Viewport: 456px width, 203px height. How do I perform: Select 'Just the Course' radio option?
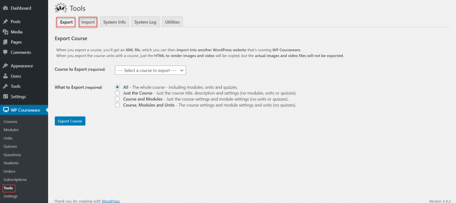click(x=118, y=93)
